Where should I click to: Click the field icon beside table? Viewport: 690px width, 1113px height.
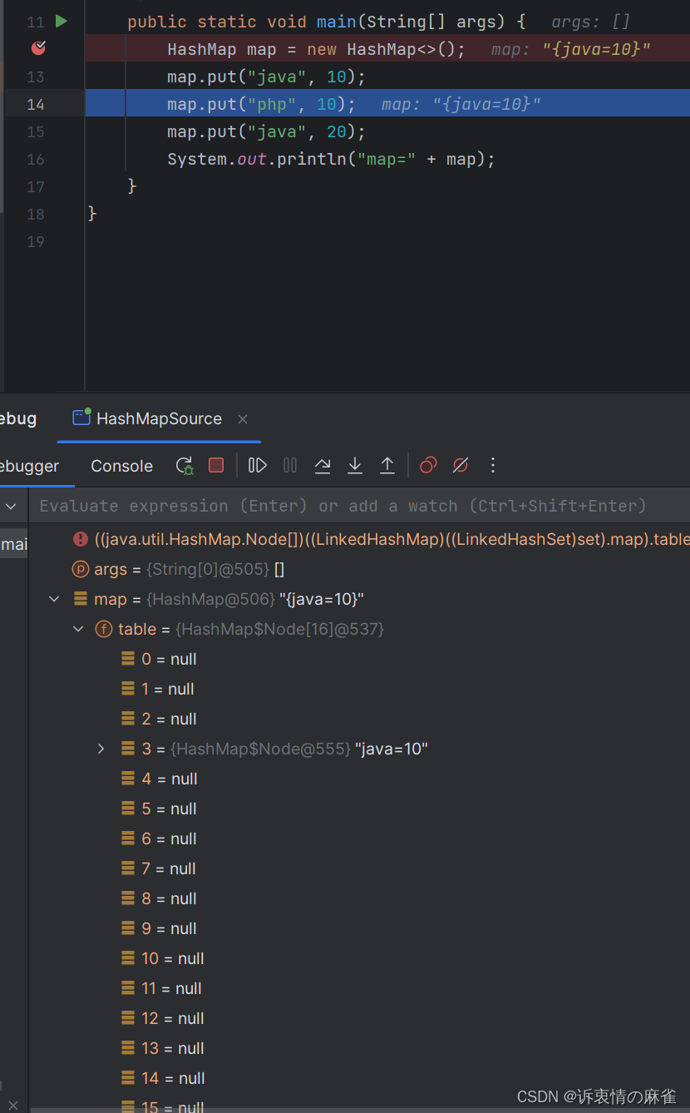[x=104, y=629]
